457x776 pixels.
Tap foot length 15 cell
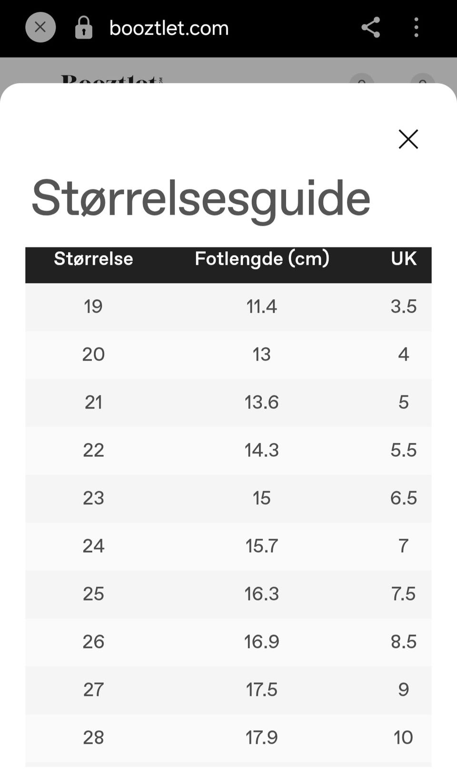coord(261,498)
